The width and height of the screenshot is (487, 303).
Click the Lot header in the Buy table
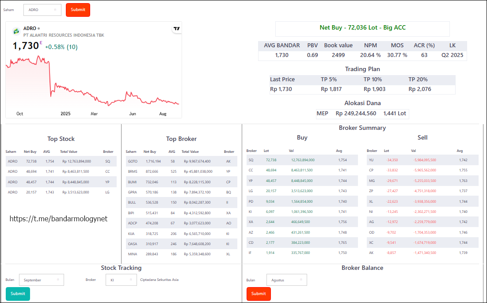pyautogui.click(x=266, y=151)
